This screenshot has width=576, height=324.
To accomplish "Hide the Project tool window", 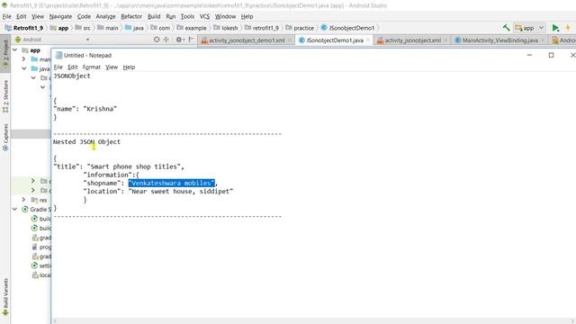I will [x=191, y=40].
